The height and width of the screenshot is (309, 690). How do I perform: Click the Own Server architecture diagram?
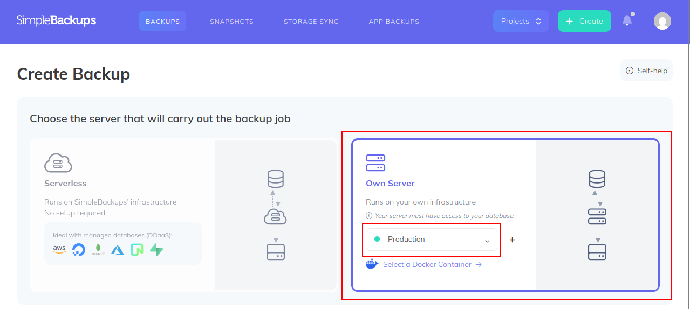[597, 215]
